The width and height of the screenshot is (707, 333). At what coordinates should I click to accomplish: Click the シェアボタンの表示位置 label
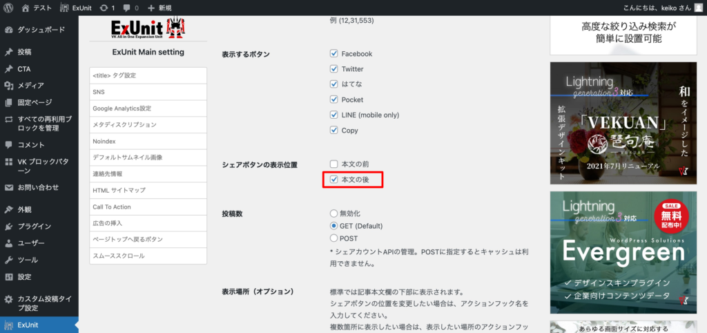click(x=260, y=164)
